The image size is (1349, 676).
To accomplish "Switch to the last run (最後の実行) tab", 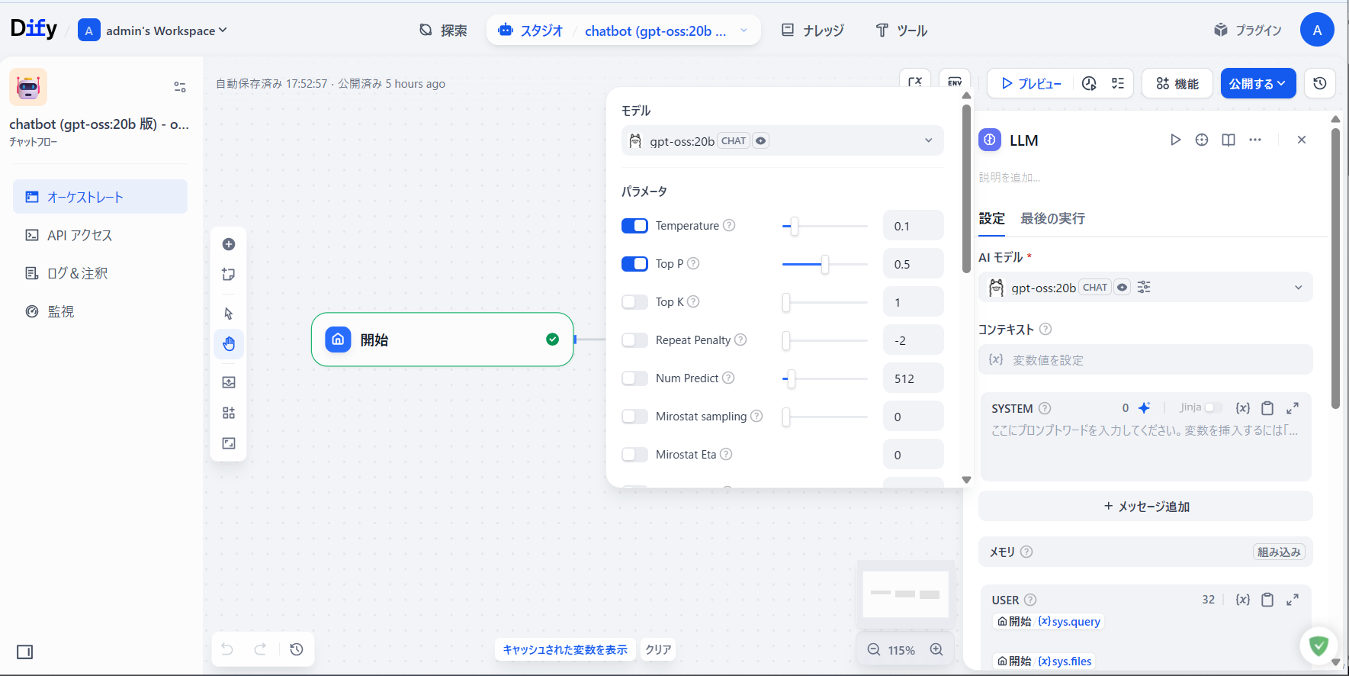I will coord(1052,218).
